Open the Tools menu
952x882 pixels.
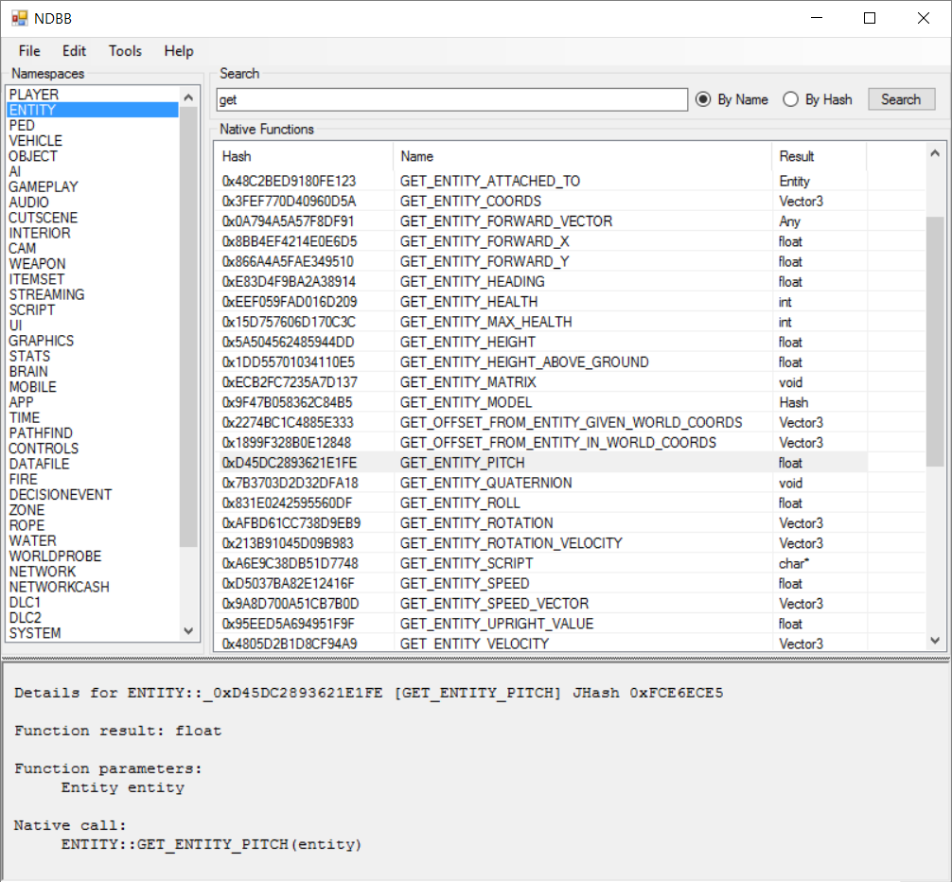[125, 51]
